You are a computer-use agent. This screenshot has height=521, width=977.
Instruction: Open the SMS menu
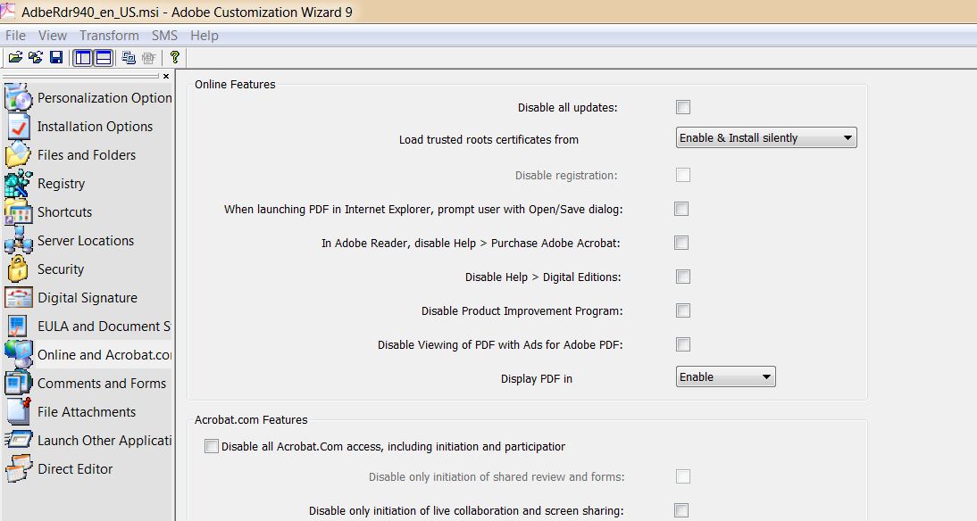[x=164, y=36]
